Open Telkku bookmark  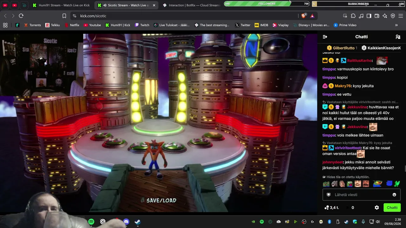(x=52, y=25)
